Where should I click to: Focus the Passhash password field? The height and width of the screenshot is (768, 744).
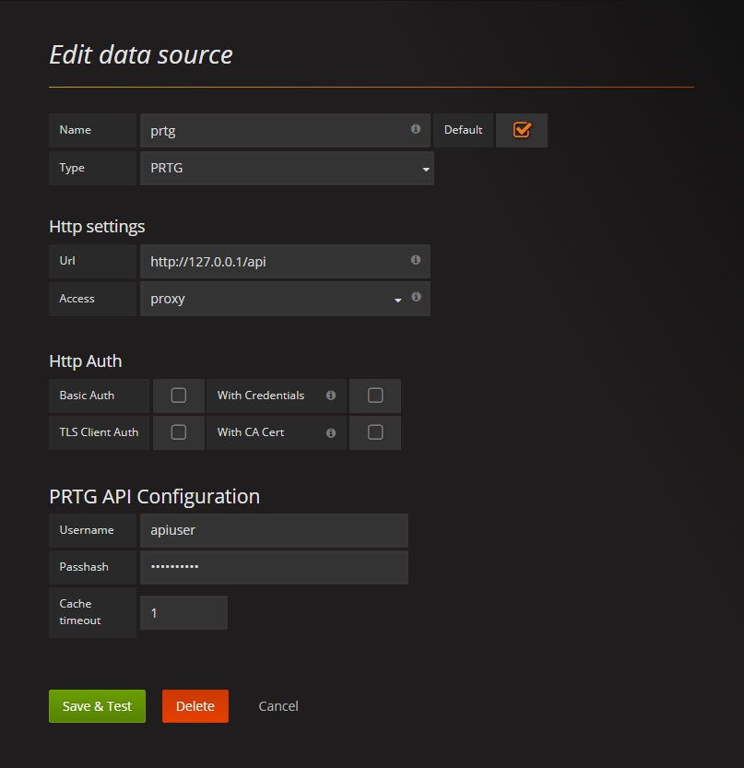click(274, 567)
